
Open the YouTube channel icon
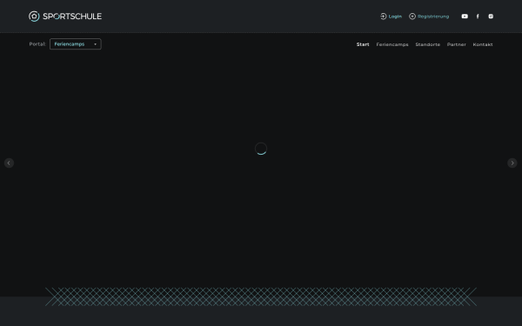(x=465, y=17)
